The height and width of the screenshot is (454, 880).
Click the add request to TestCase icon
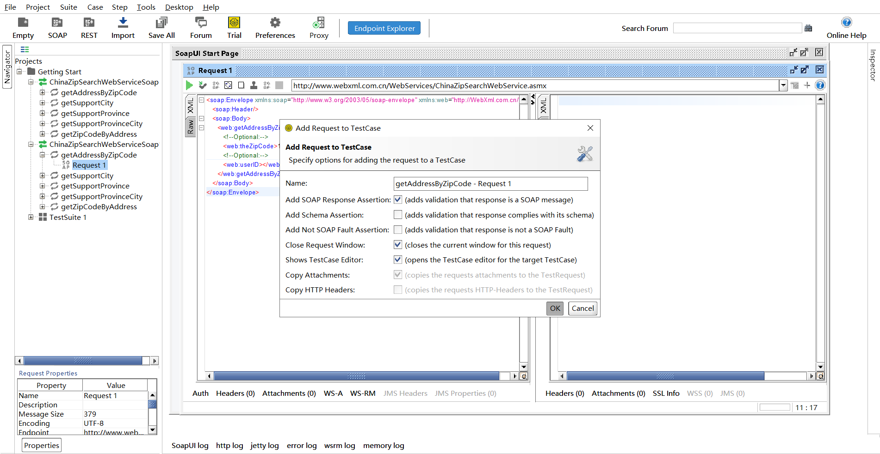[203, 85]
